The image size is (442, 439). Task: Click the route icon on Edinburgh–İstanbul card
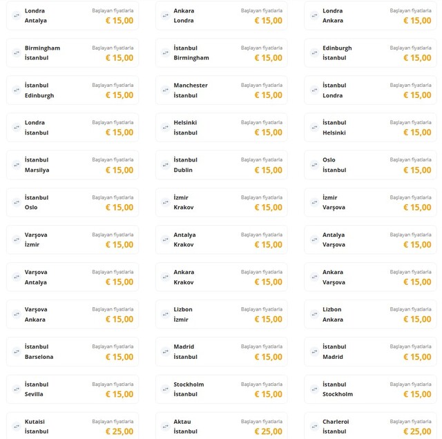[315, 52]
